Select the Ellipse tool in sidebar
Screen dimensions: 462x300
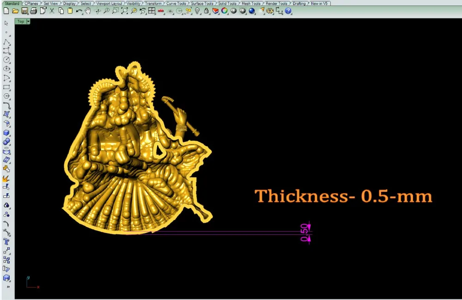[x=6, y=69]
